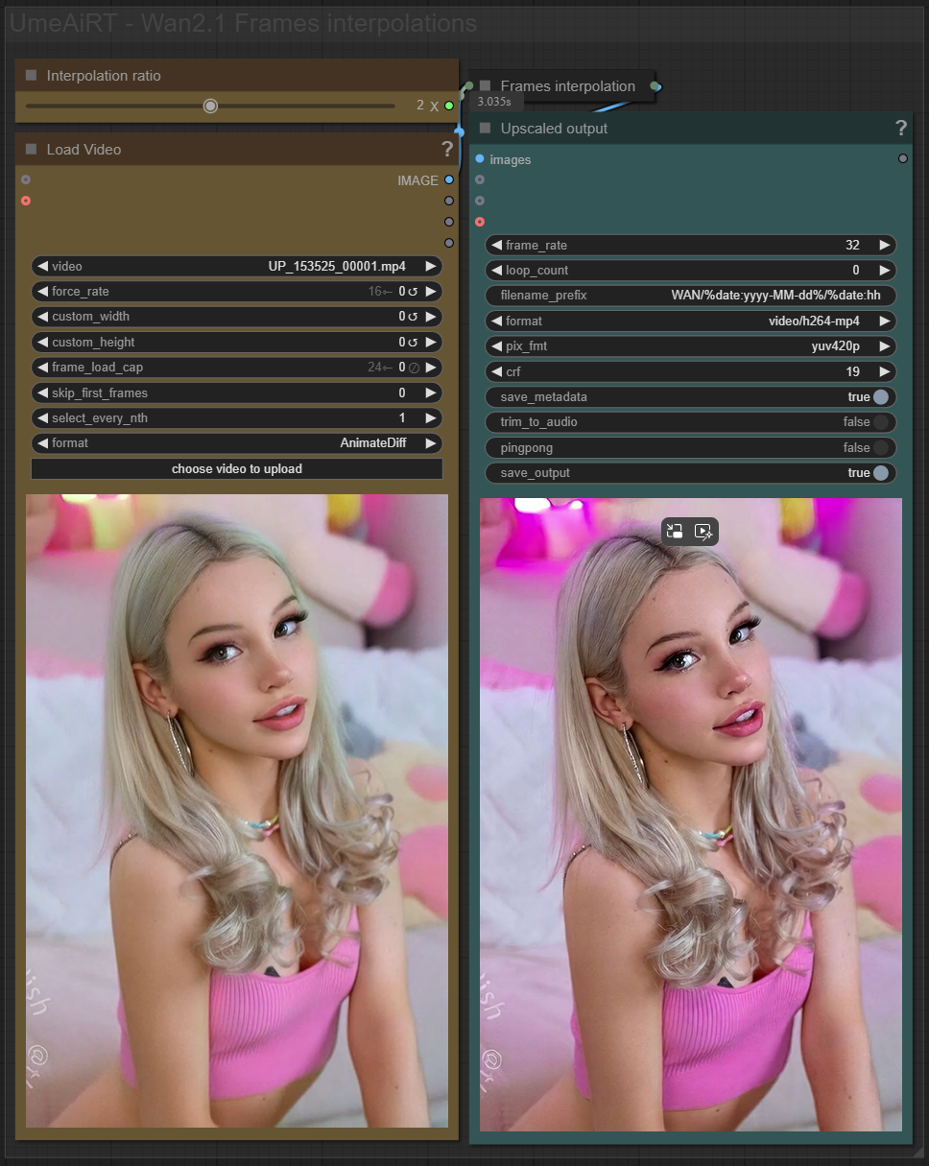Increase frame_rate with its right arrow
This screenshot has width=929, height=1166.
[x=885, y=245]
